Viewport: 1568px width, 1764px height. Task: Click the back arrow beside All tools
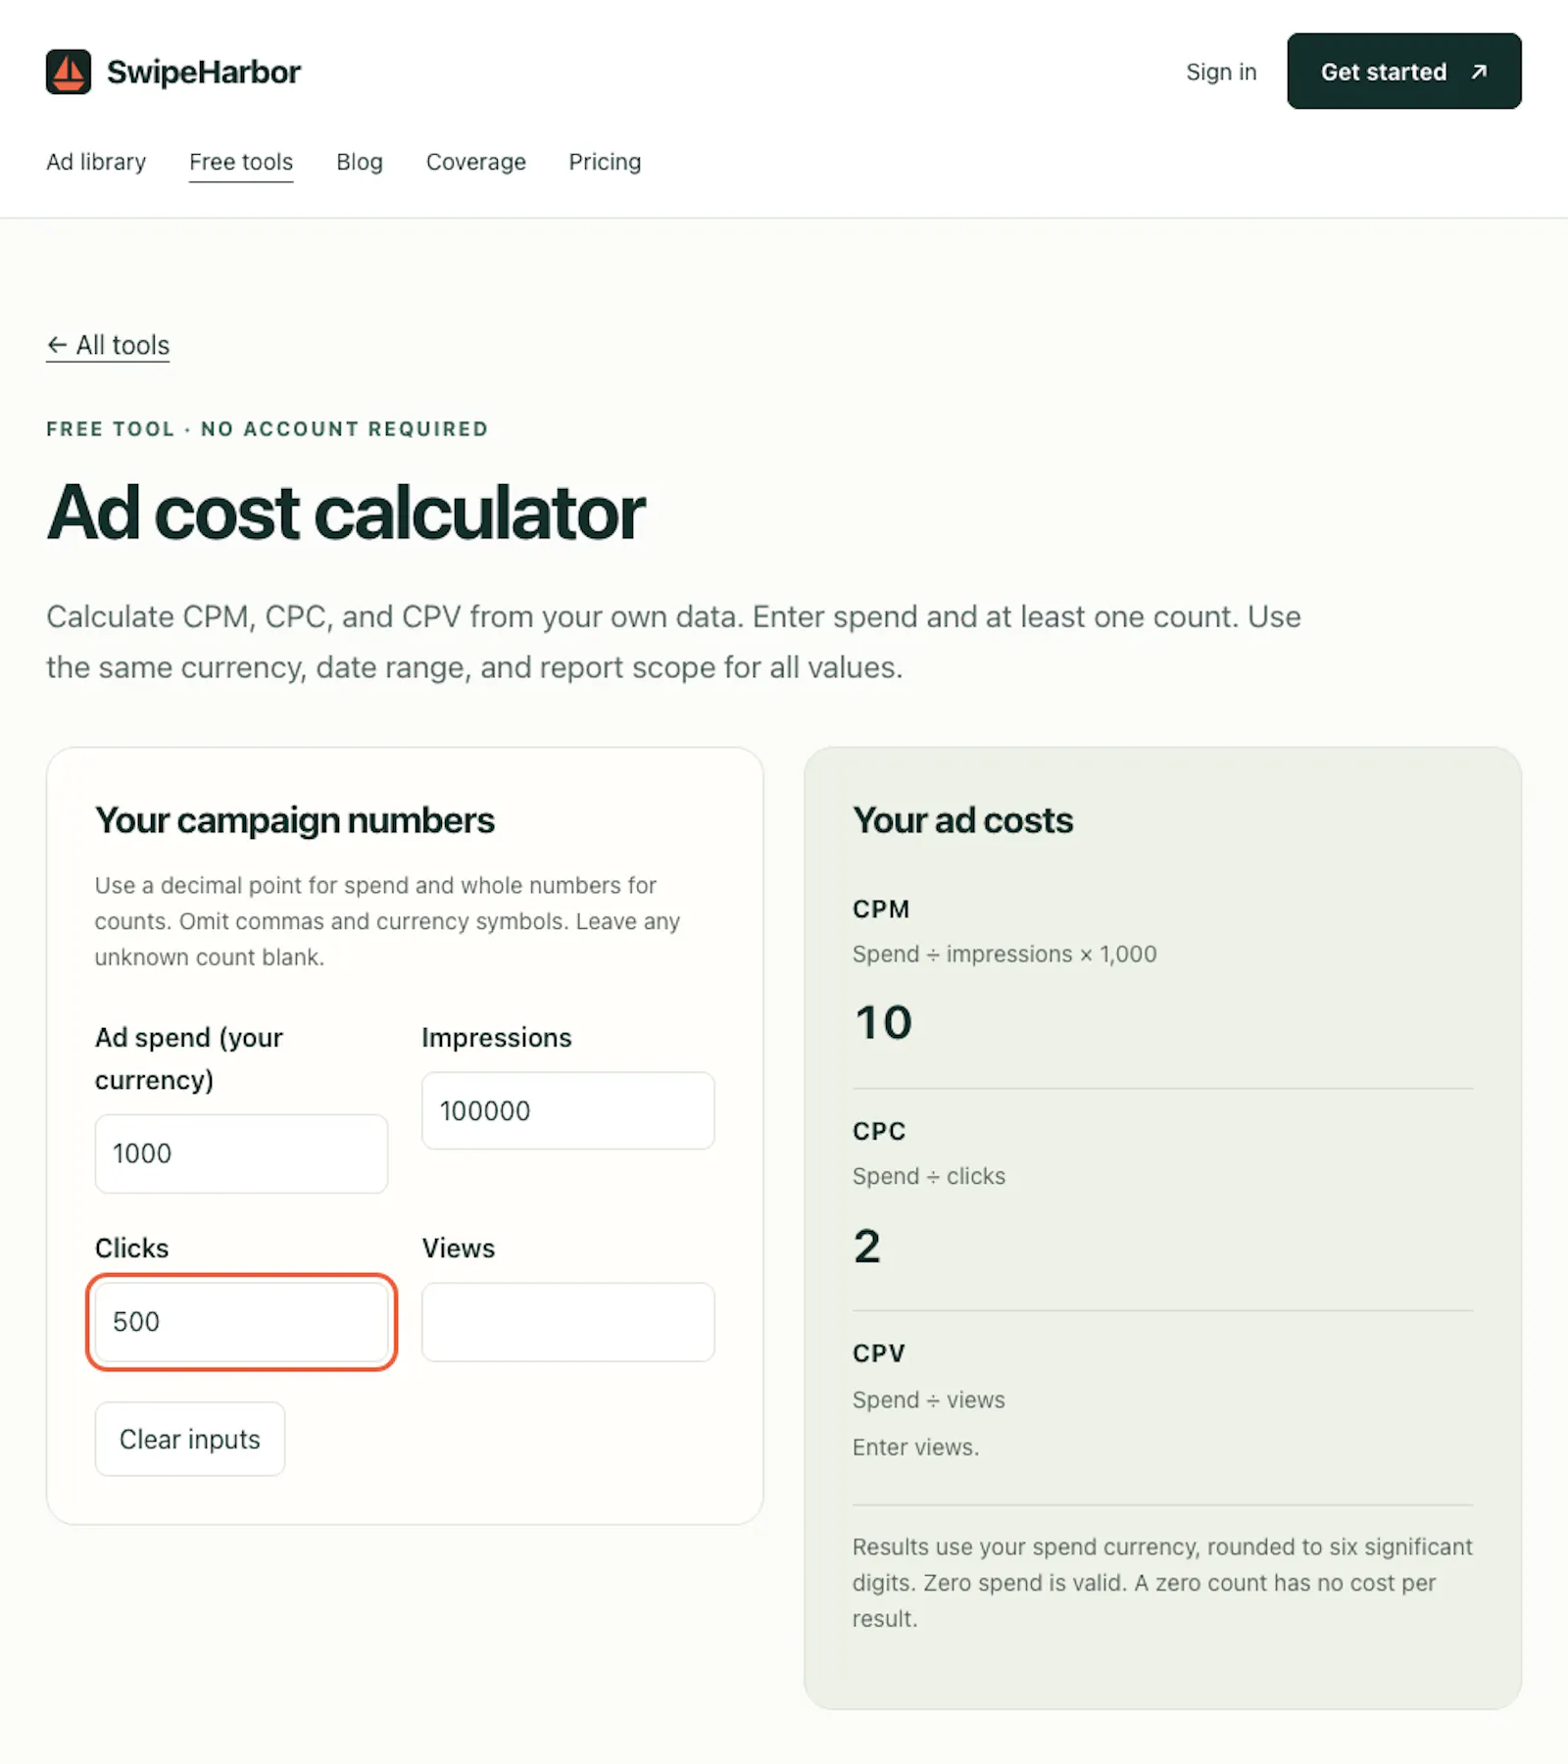pyautogui.click(x=57, y=345)
